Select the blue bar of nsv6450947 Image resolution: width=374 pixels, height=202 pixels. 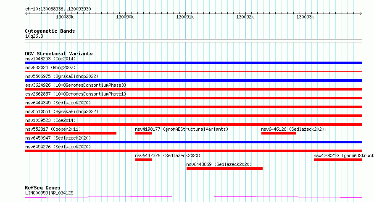193,142
